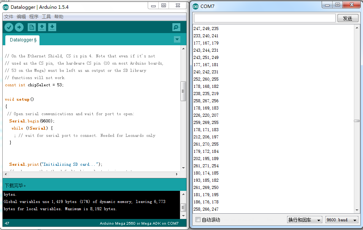The height and width of the screenshot is (230, 363).
Task: Select the Datalogger sketch tab
Action: tap(23, 40)
